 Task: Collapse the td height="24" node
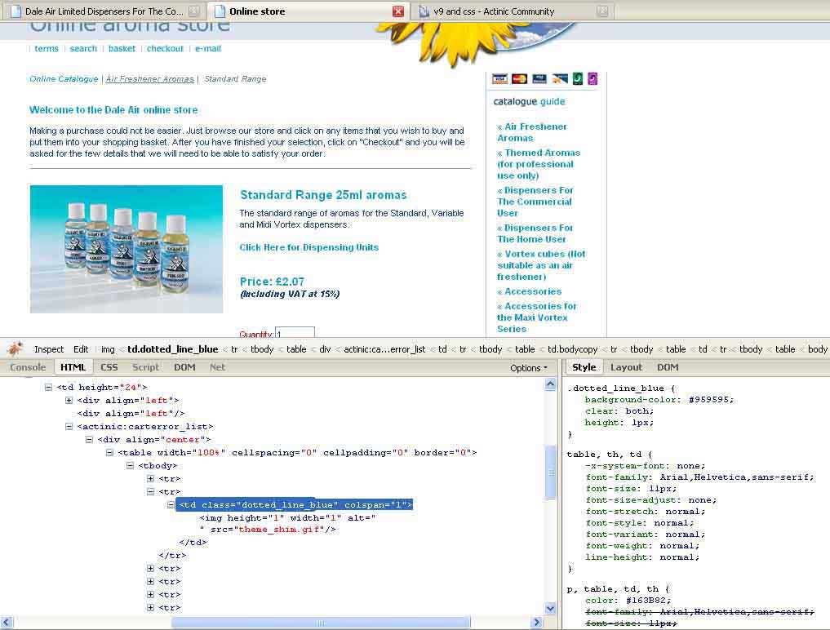[49, 388]
